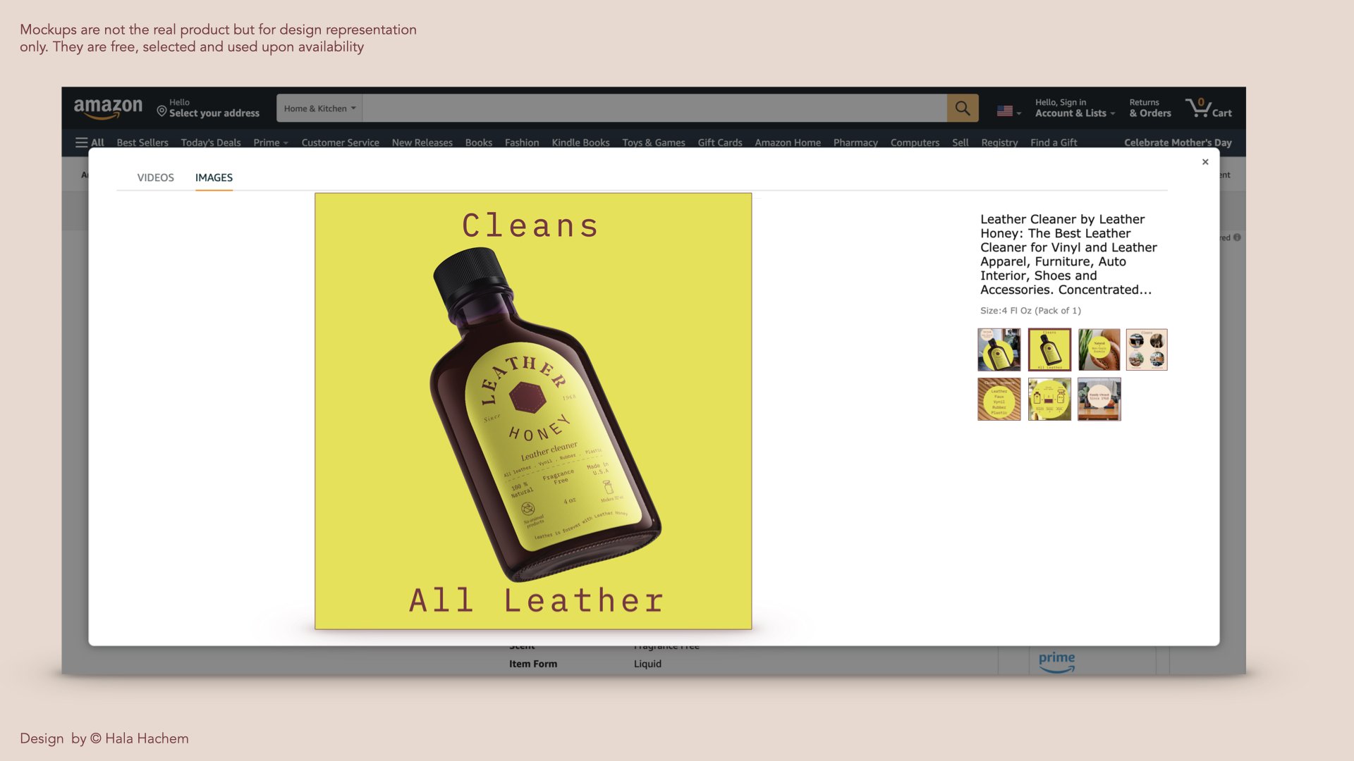The width and height of the screenshot is (1354, 761).
Task: Click the location pin delivery address
Action: (208, 108)
